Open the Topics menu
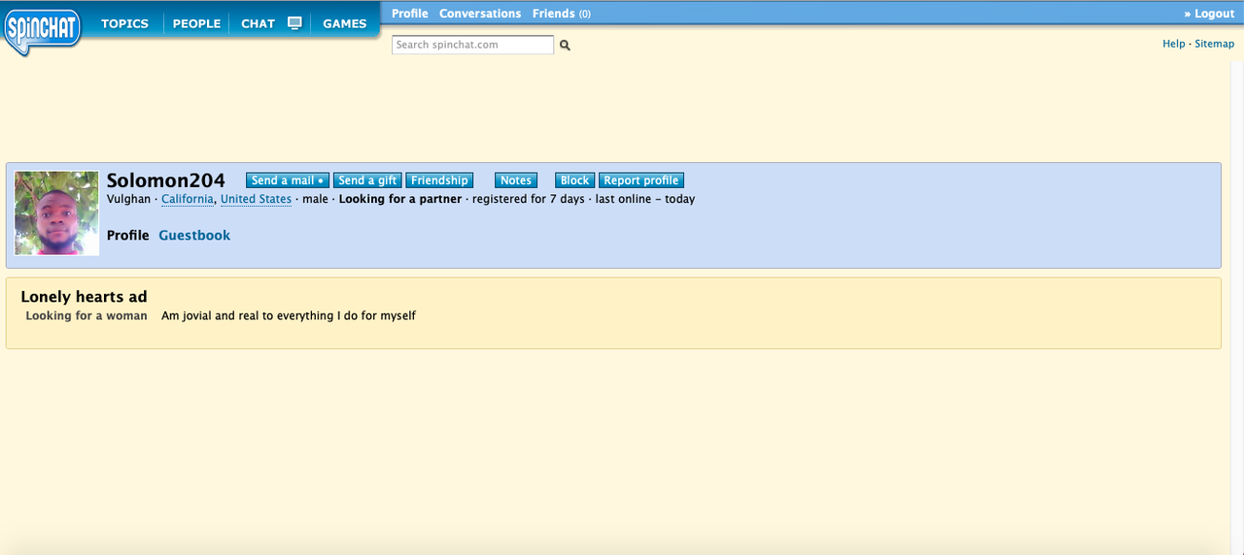This screenshot has width=1244, height=555. click(124, 23)
